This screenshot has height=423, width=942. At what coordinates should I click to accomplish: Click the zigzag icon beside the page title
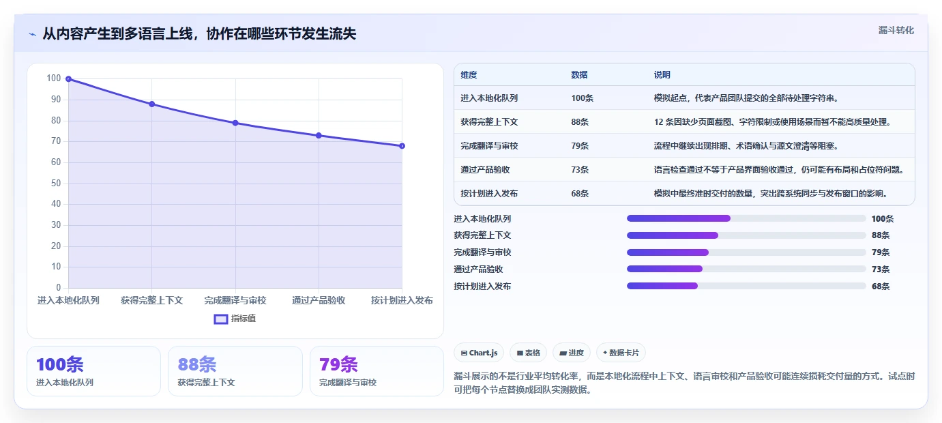click(x=33, y=34)
